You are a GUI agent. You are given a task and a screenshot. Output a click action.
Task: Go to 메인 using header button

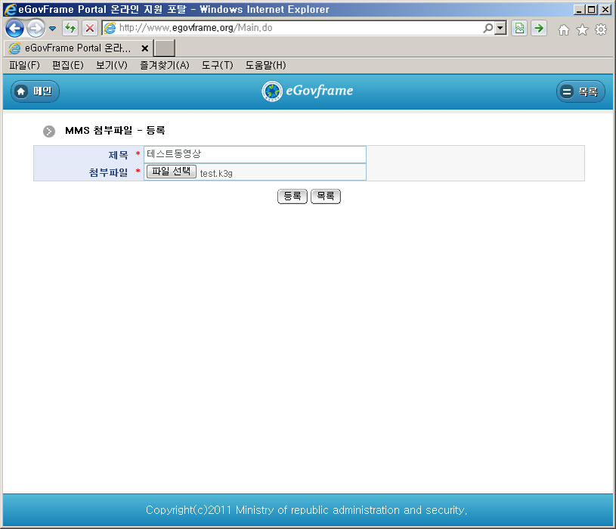[x=35, y=91]
